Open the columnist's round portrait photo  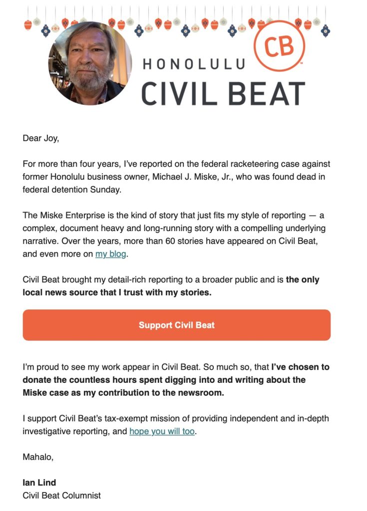click(x=90, y=63)
